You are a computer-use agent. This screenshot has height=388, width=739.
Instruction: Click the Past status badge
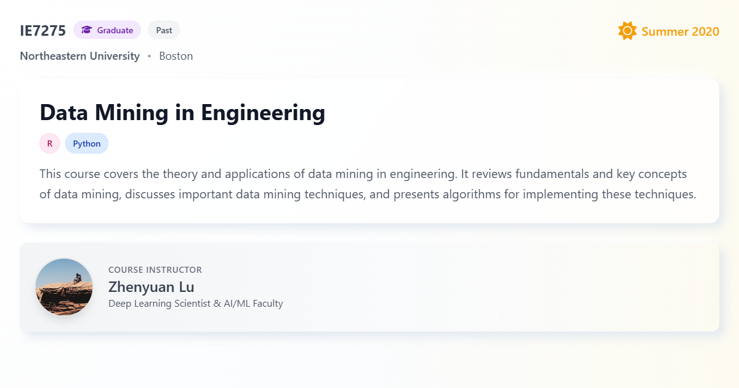tap(164, 30)
